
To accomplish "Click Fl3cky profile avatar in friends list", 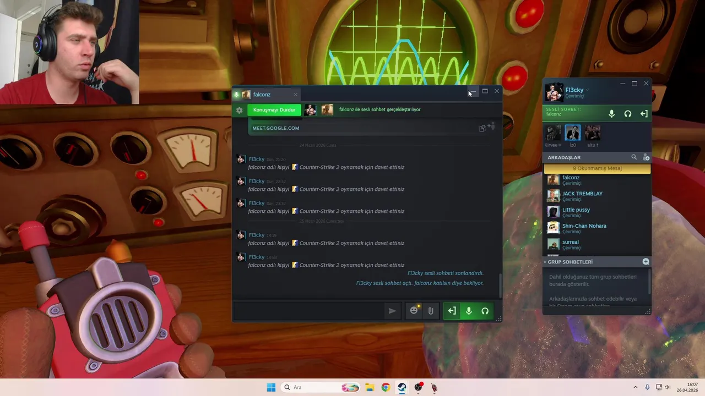I will point(554,92).
